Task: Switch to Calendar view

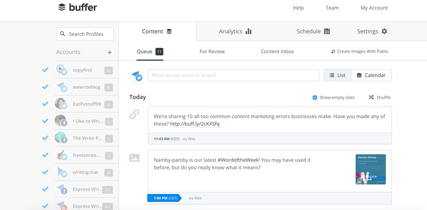Action: point(371,75)
